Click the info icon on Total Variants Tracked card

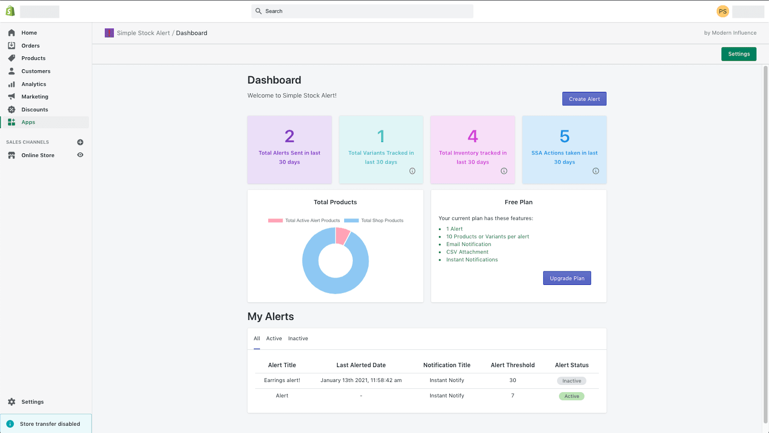point(412,171)
